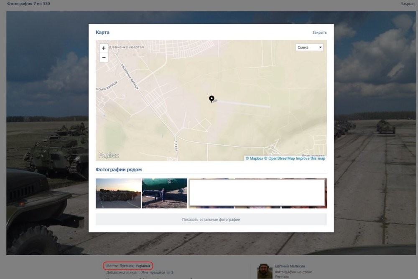Click the MapBox logo on the map
Image resolution: width=418 pixels, height=279 pixels.
tap(109, 155)
